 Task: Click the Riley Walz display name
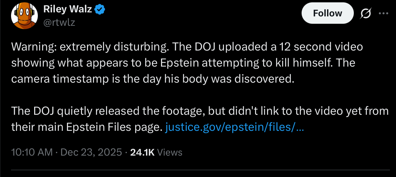click(68, 9)
